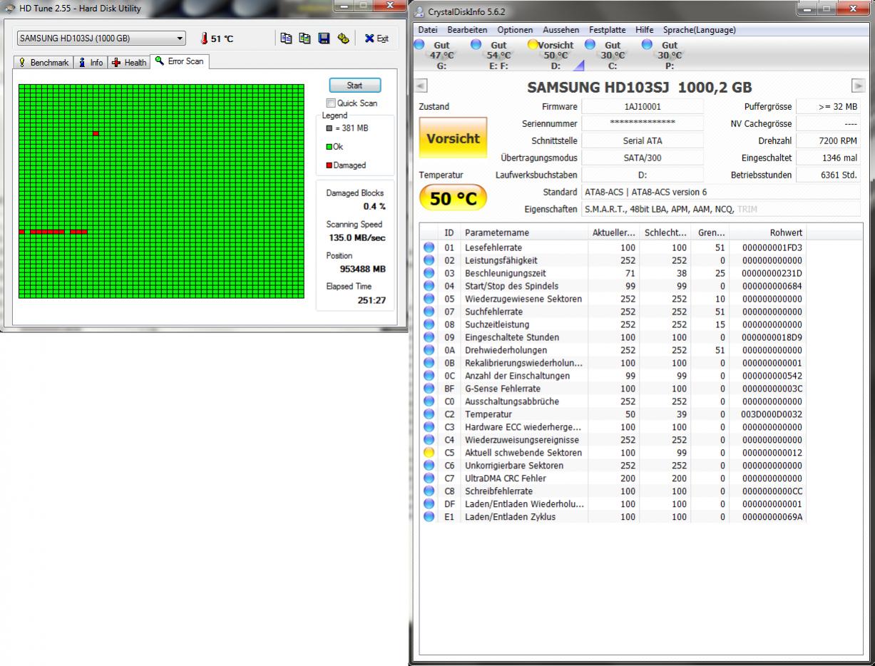Click the Betriebsstunden value 6361 Std.
The width and height of the screenshot is (875, 666).
[x=829, y=175]
